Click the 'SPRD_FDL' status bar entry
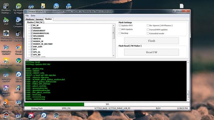Viewport: 214px width, 120px height. [66, 108]
